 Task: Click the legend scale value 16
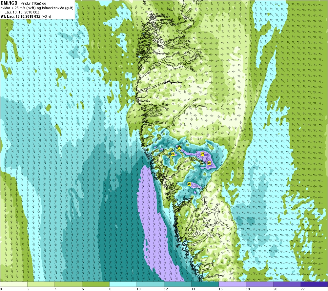coord(220,289)
